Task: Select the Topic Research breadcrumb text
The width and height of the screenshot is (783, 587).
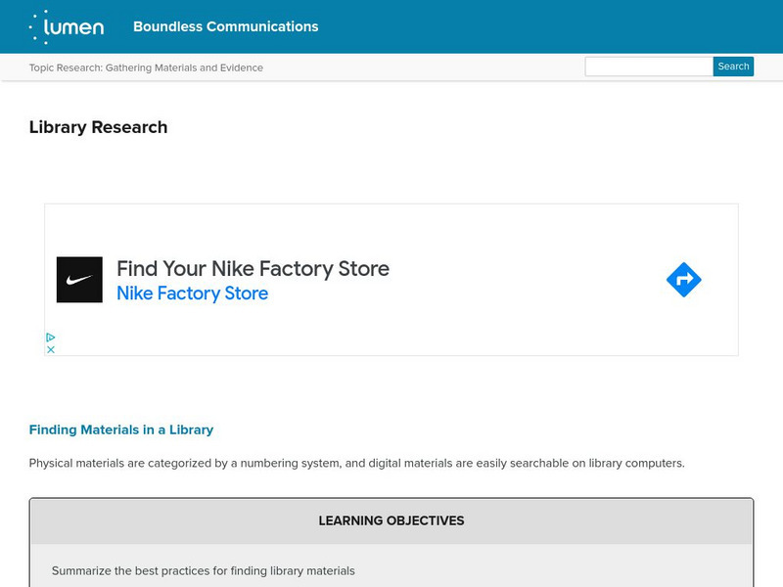Action: pyautogui.click(x=143, y=68)
